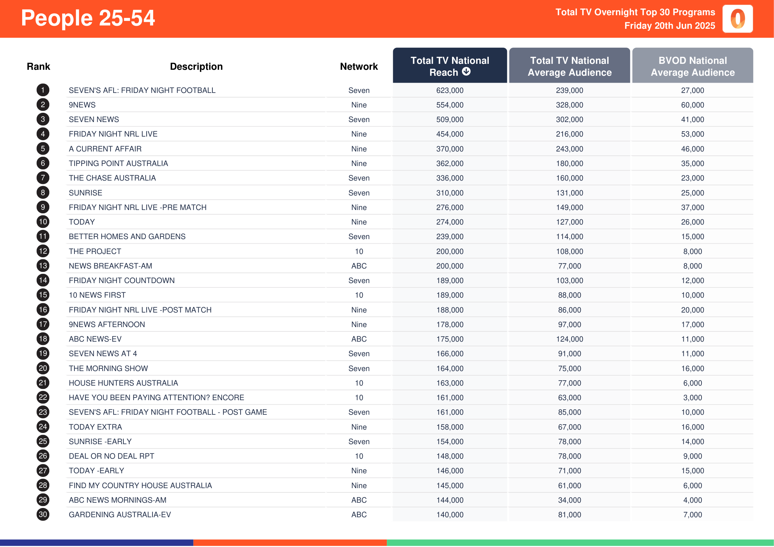Click rank badge number 27
The image size is (774, 547).
click(x=43, y=471)
